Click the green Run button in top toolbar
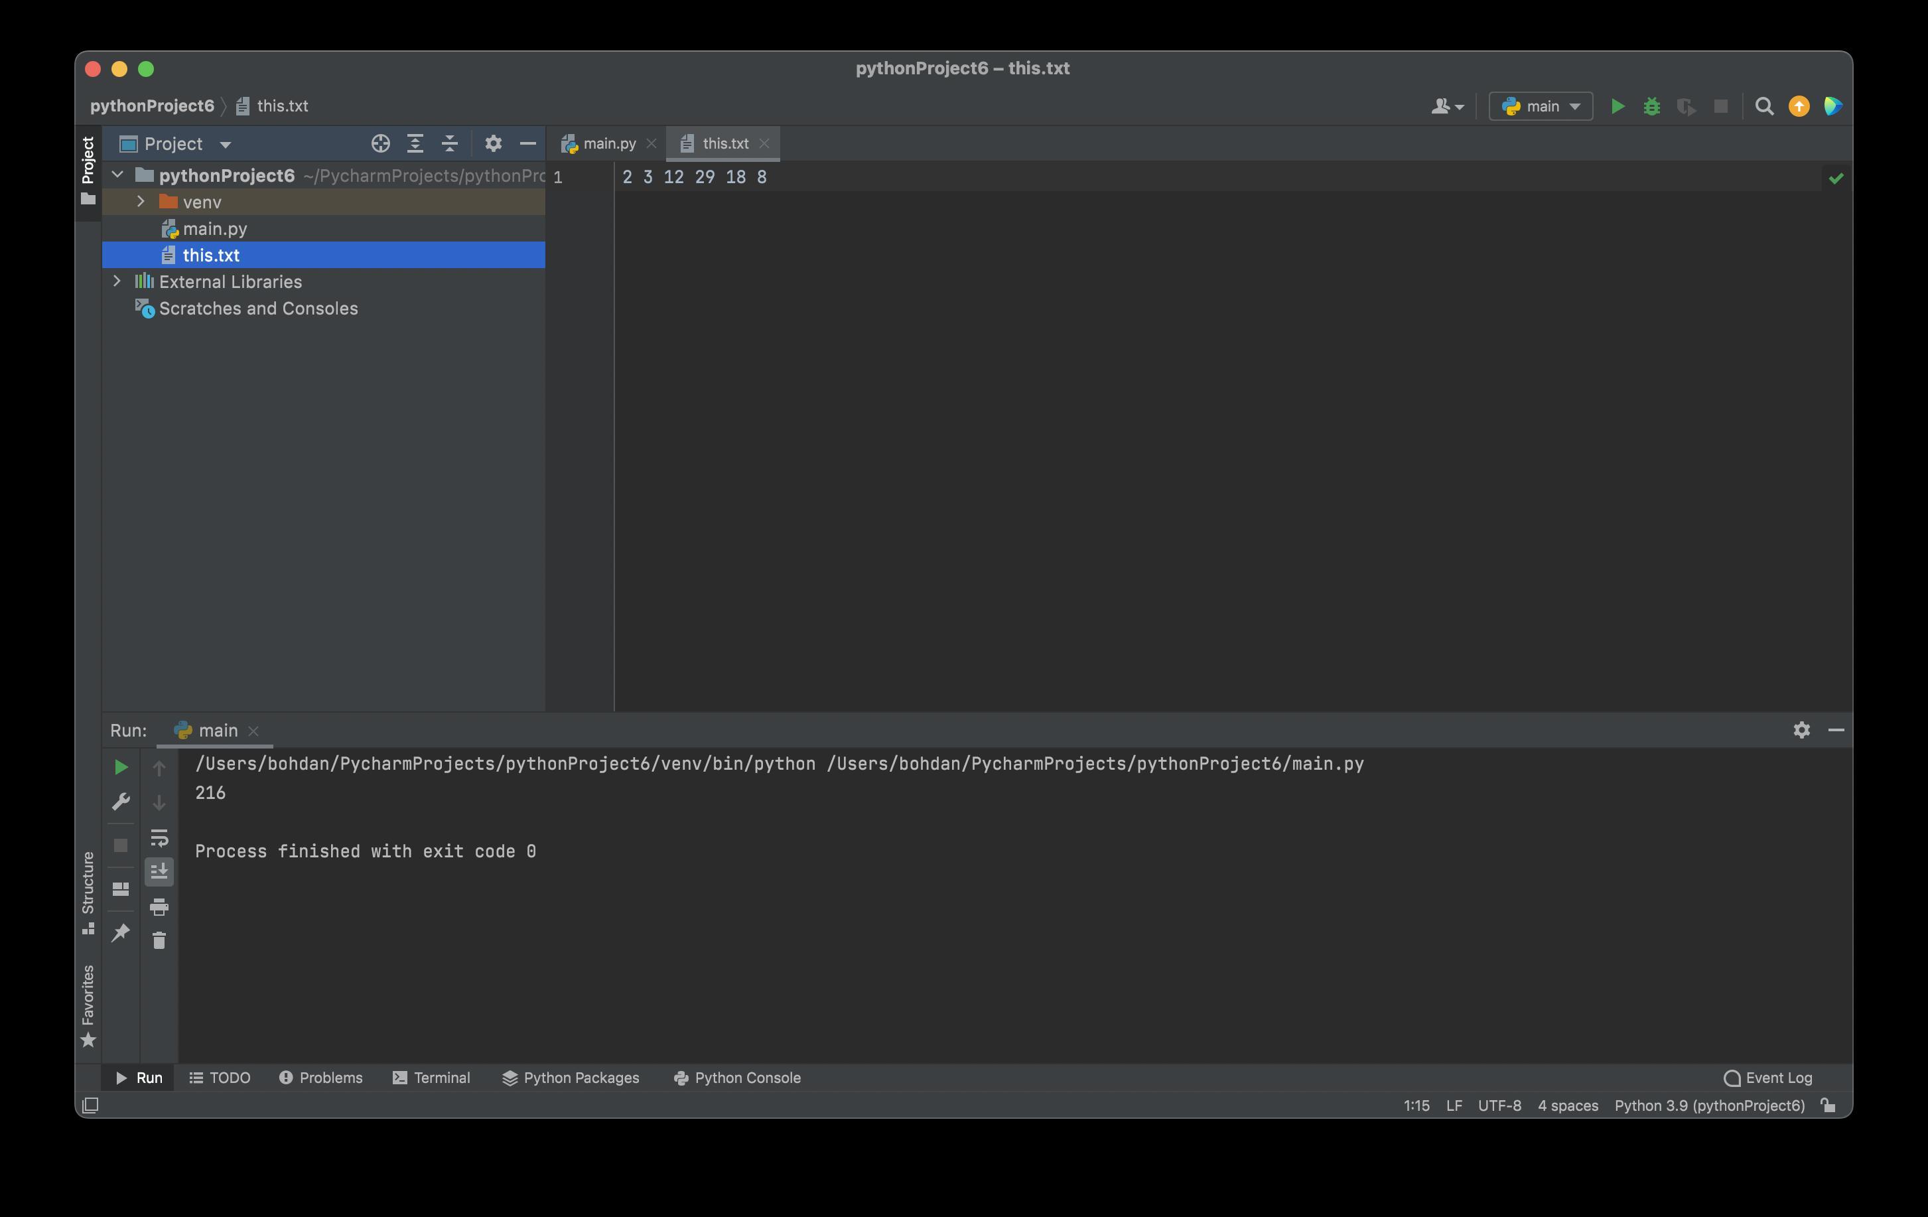The width and height of the screenshot is (1928, 1217). (x=1617, y=106)
